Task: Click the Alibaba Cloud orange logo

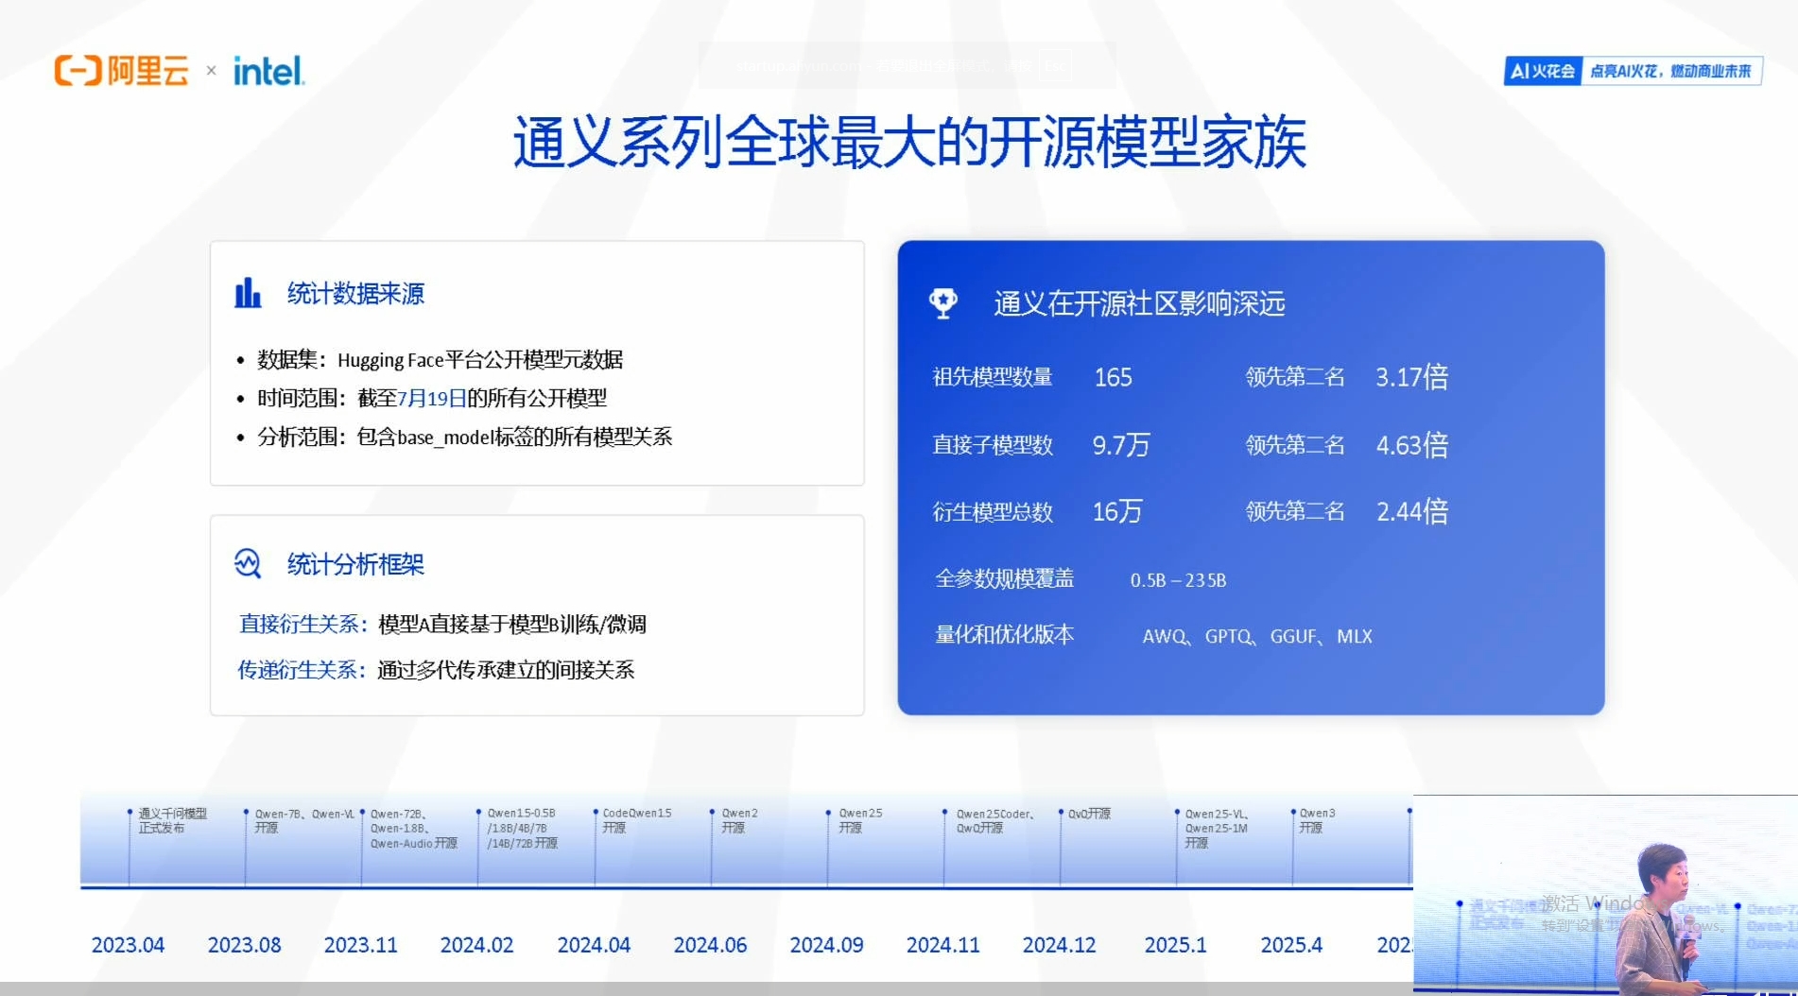Action: tap(124, 69)
